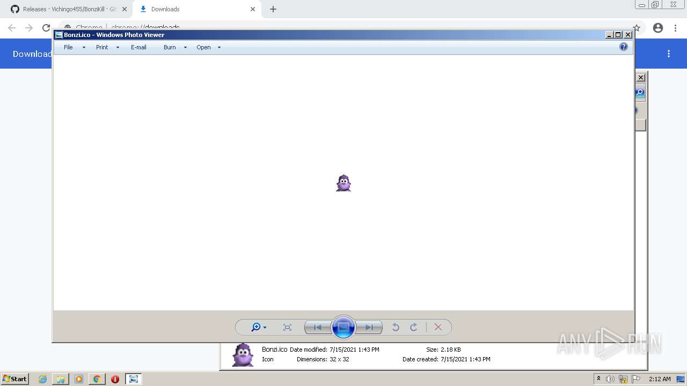Expand the zoom dropdown arrow beside the magnifier
Screen dimensions: 687x386
click(x=265, y=328)
